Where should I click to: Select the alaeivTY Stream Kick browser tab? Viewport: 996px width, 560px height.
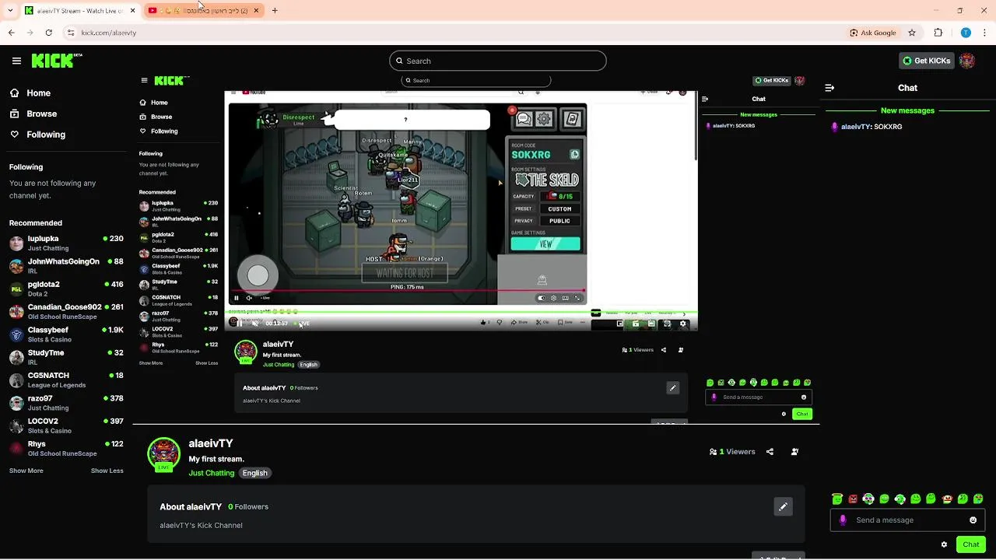pyautogui.click(x=80, y=10)
